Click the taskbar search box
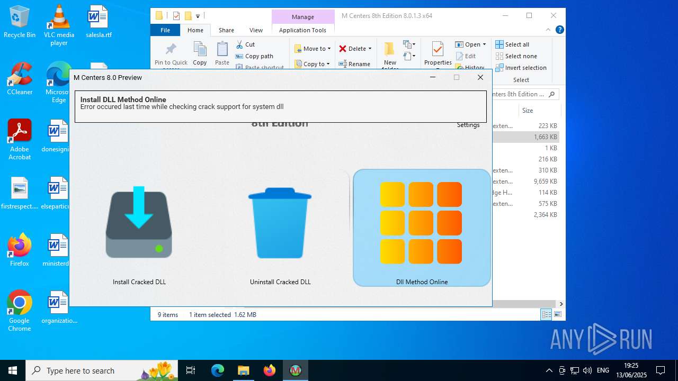This screenshot has height=381, width=678. coord(102,370)
